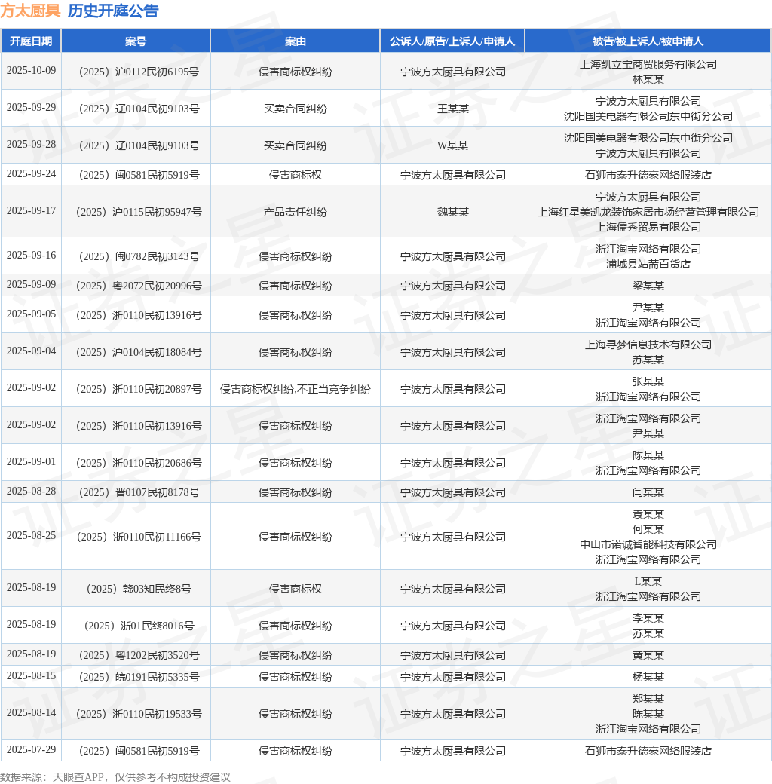772x784 pixels.
Task: Select the date cell 2025-08-28
Action: [31, 492]
